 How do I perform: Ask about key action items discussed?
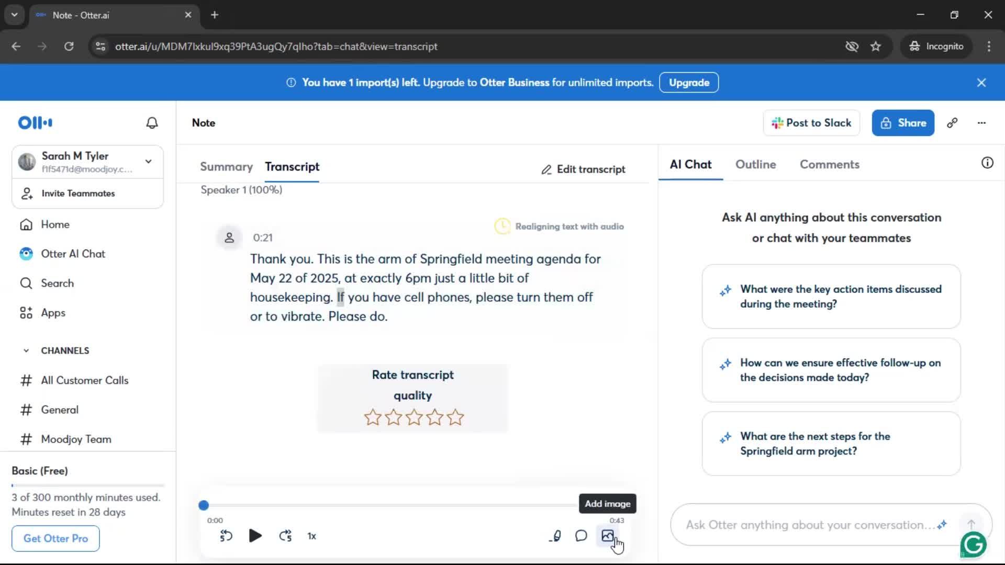(831, 297)
